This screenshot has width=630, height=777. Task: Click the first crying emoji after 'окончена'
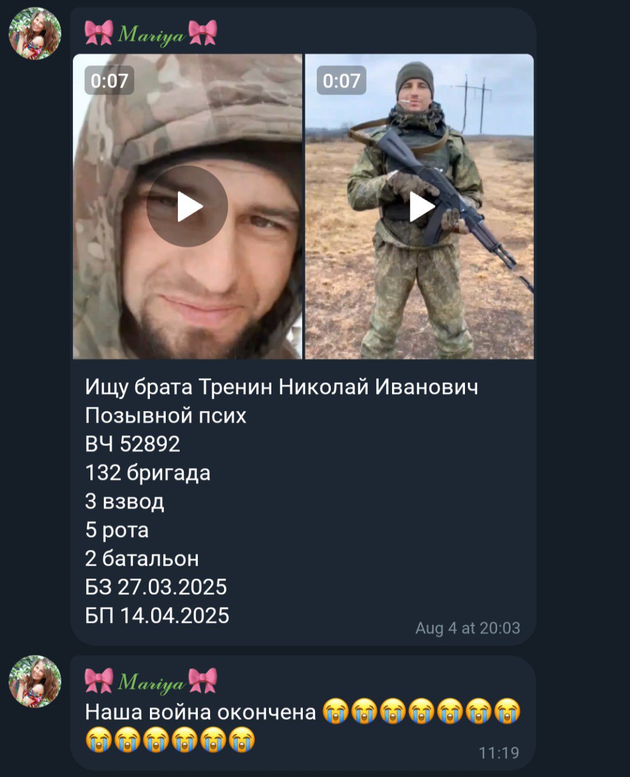click(x=336, y=711)
